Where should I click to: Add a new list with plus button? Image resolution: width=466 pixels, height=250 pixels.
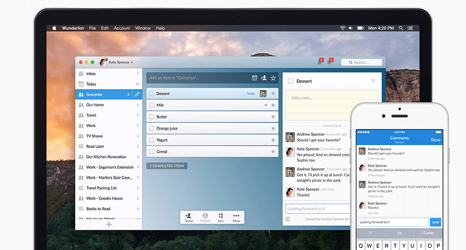(x=109, y=225)
